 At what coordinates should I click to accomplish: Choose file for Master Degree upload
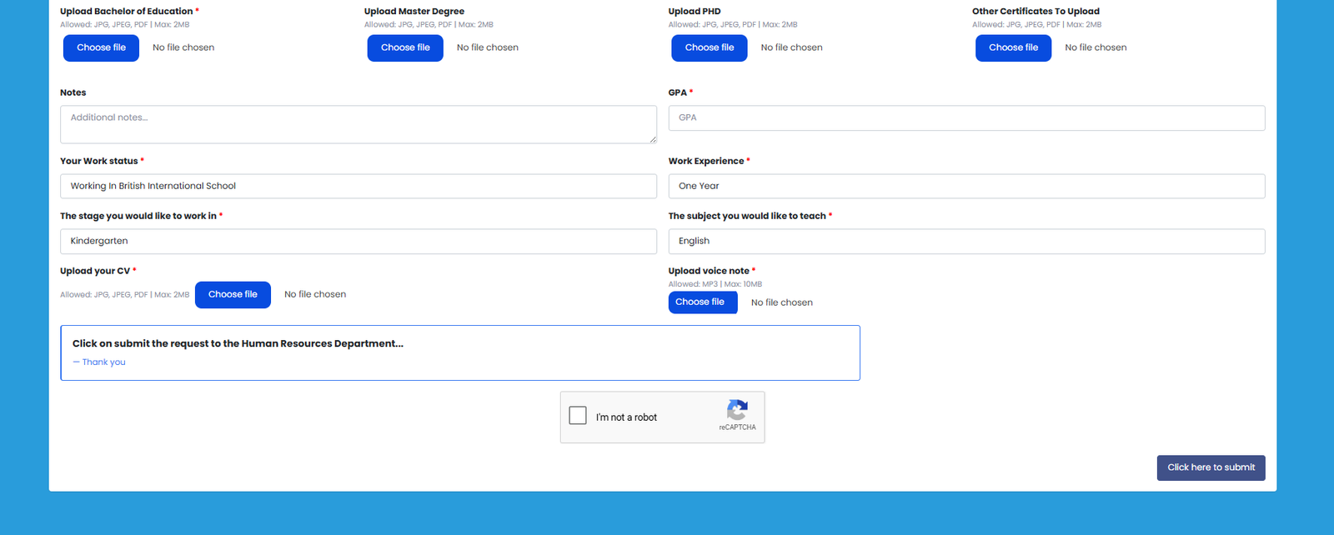[x=405, y=47]
